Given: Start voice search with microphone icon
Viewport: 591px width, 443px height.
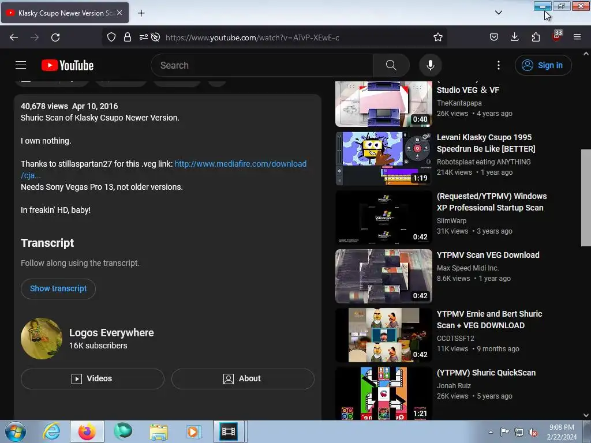Looking at the screenshot, I should coord(430,65).
